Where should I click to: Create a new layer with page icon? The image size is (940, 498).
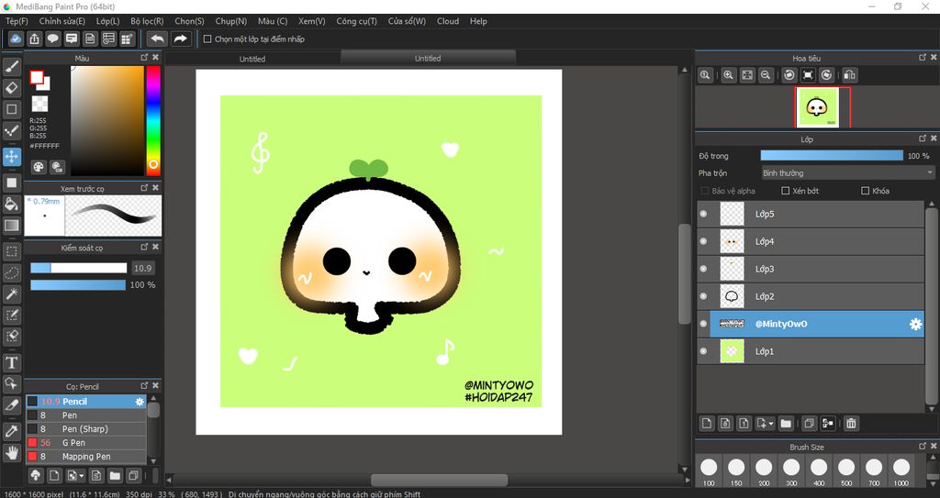pyautogui.click(x=707, y=423)
